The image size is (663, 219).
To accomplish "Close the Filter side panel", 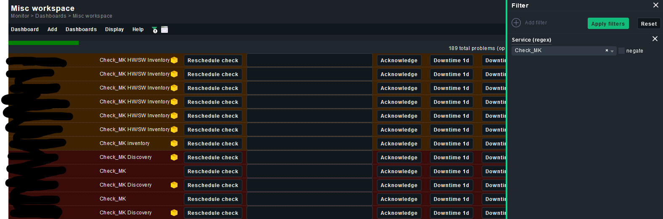I will 655,5.
